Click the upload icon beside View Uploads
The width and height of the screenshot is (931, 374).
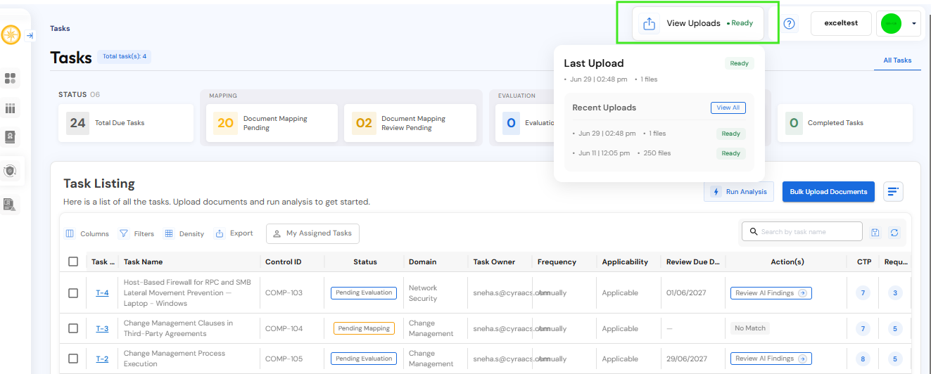click(650, 23)
